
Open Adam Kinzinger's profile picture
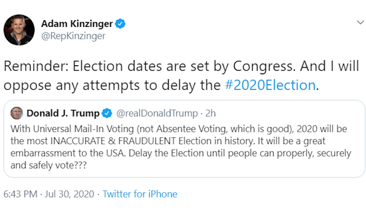19,30
